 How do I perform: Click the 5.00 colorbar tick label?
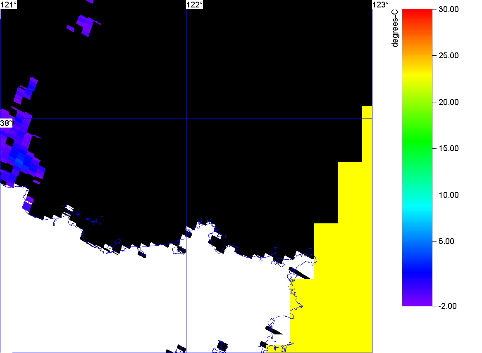click(450, 241)
